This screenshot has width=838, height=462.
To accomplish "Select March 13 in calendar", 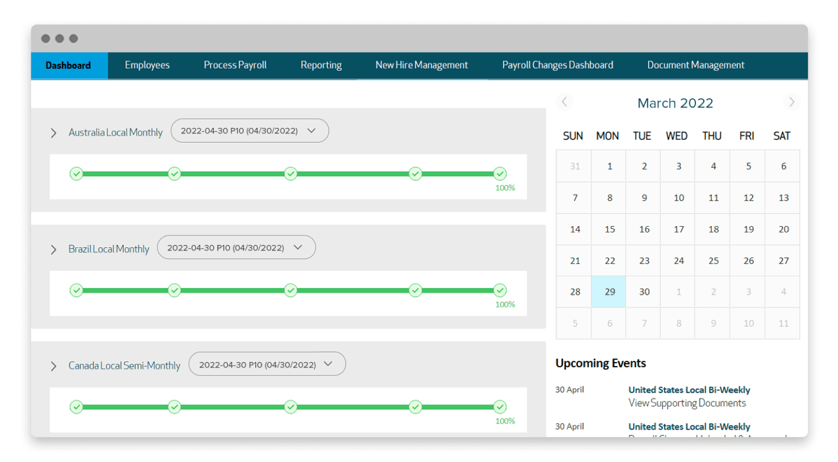I will 783,198.
